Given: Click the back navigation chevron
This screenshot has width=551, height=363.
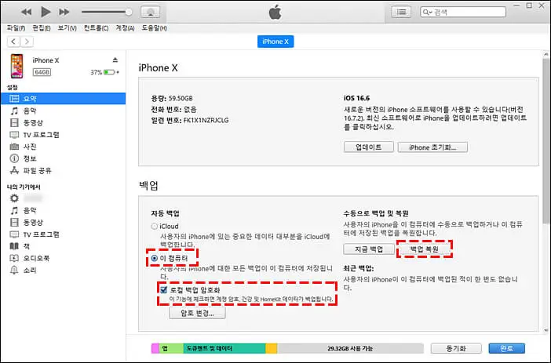Looking at the screenshot, I should tap(15, 41).
